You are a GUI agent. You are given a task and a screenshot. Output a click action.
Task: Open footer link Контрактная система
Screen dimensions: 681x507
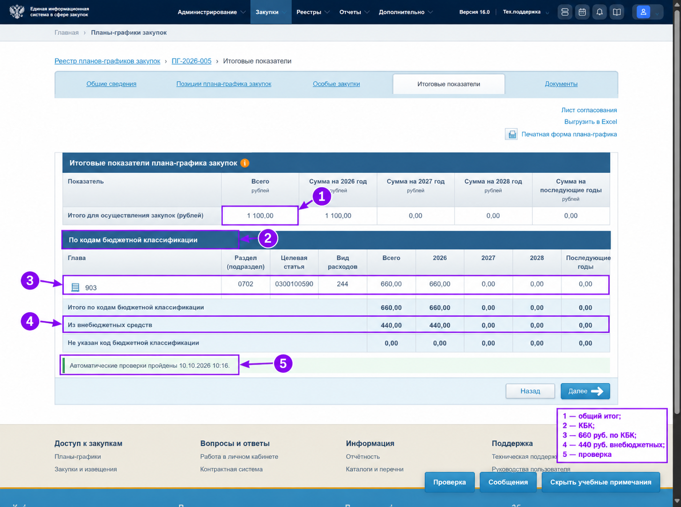[231, 469]
